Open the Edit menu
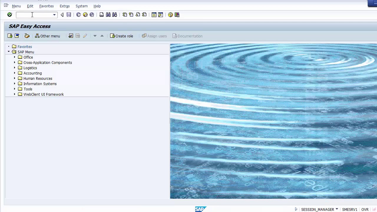This screenshot has height=212, width=377. click(30, 6)
